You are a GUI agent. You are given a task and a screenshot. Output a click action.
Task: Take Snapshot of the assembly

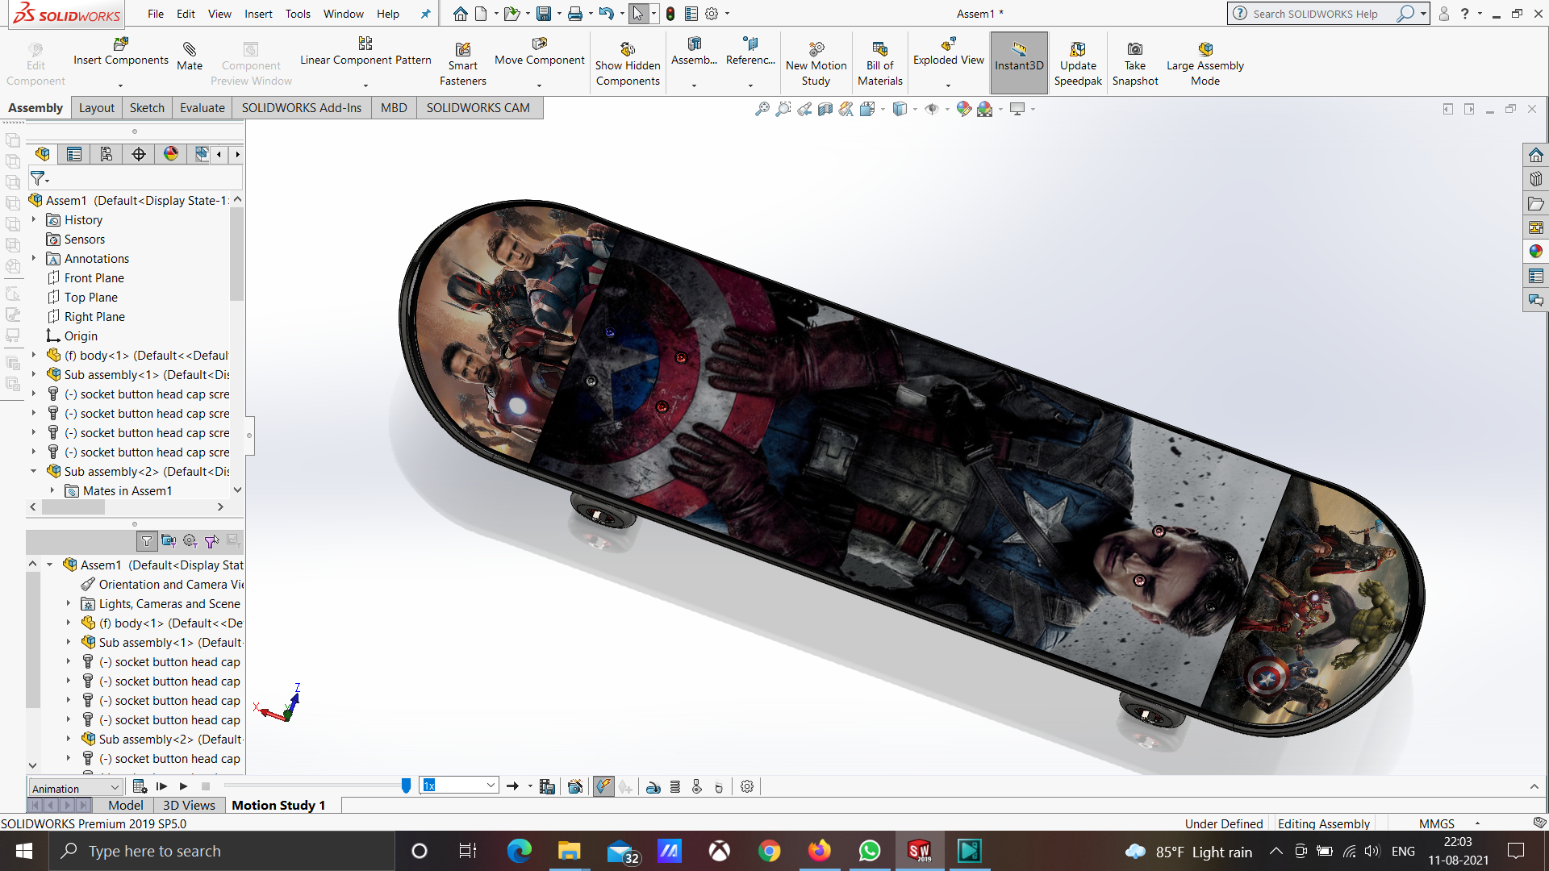coord(1134,63)
